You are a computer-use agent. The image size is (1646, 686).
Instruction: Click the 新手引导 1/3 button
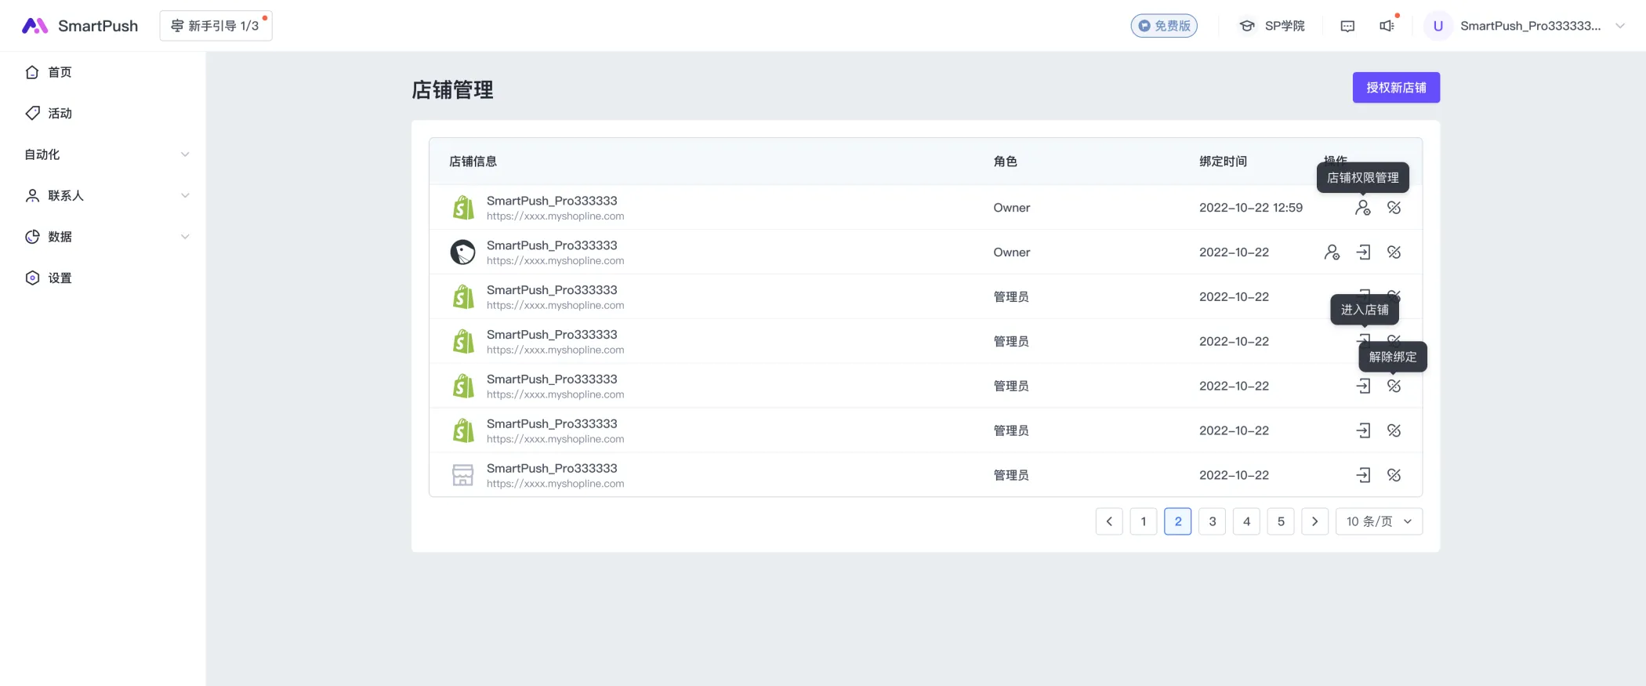(x=216, y=26)
